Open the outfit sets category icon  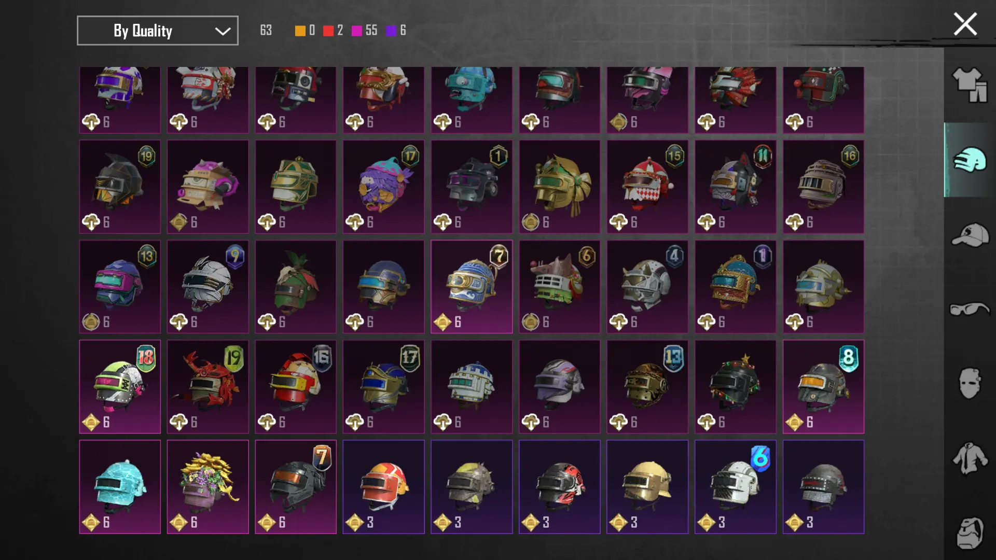pyautogui.click(x=969, y=85)
